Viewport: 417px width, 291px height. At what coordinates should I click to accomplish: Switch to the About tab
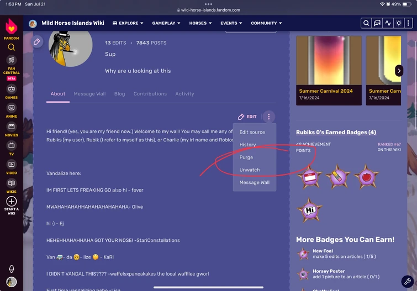click(57, 94)
